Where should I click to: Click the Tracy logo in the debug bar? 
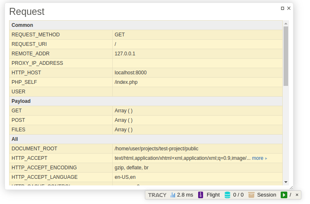coord(157,195)
